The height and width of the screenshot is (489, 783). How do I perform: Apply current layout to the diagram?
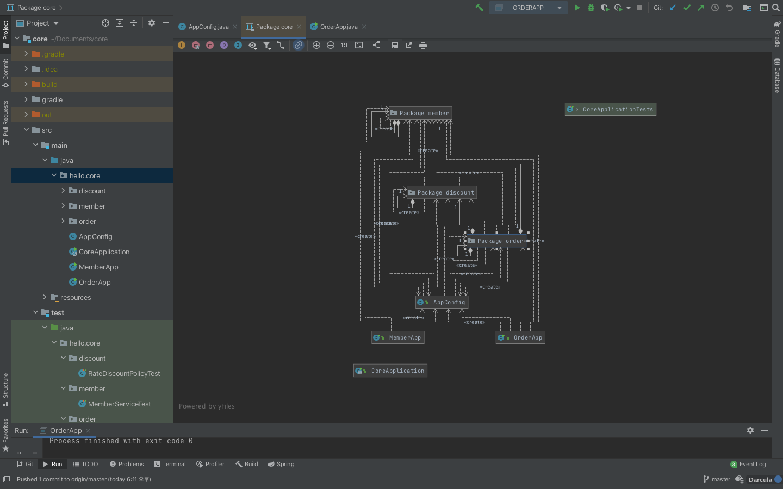(x=376, y=45)
